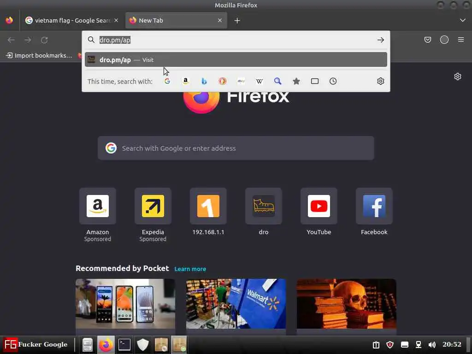Launch file manager from taskbar
The height and width of the screenshot is (354, 472).
88,345
